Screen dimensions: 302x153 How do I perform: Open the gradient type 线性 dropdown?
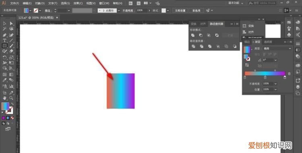click(277, 49)
